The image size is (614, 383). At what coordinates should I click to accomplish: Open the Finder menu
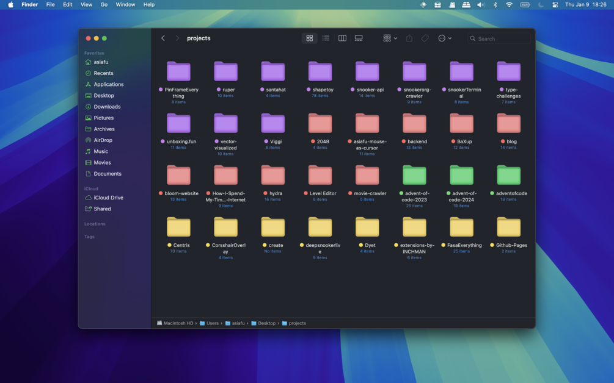coord(30,5)
